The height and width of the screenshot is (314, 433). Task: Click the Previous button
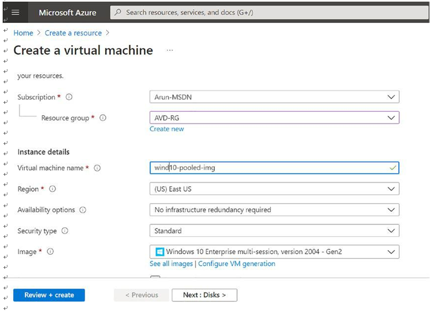tap(142, 295)
